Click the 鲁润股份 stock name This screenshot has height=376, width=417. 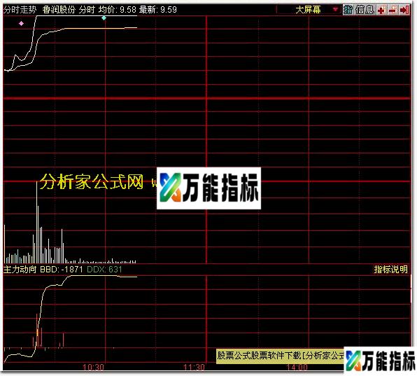(x=59, y=10)
